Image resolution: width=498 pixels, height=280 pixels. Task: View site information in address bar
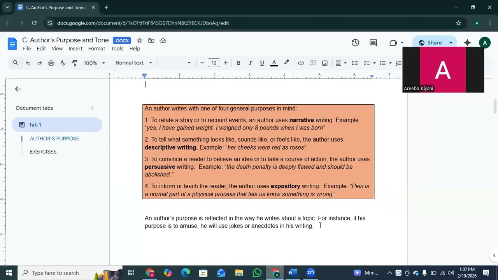pos(50,23)
